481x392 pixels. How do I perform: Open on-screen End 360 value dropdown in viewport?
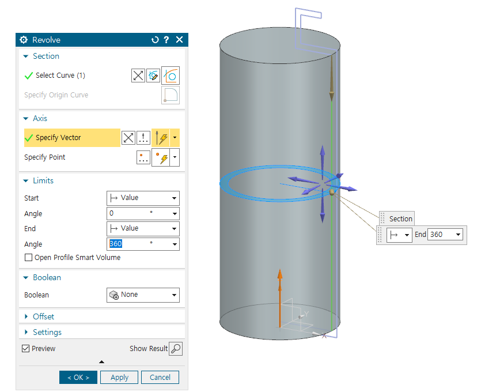click(459, 235)
